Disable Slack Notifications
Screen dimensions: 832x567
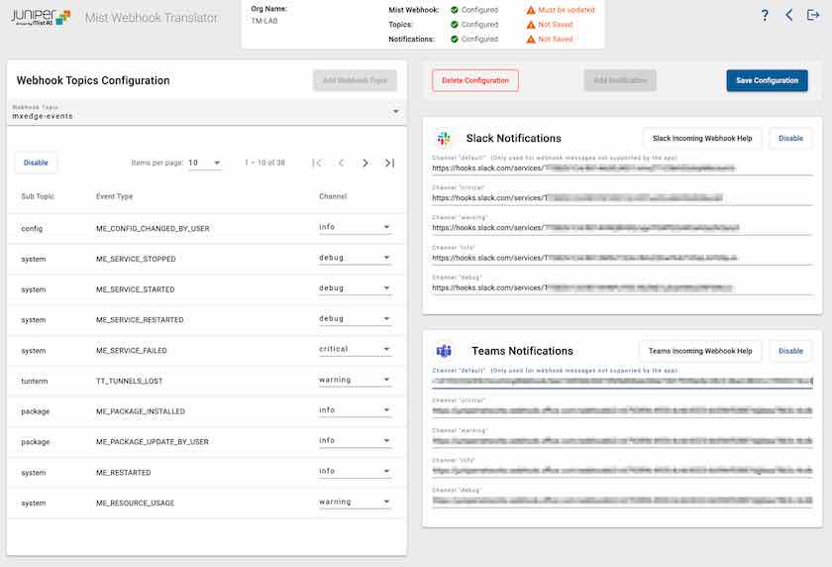(x=790, y=138)
